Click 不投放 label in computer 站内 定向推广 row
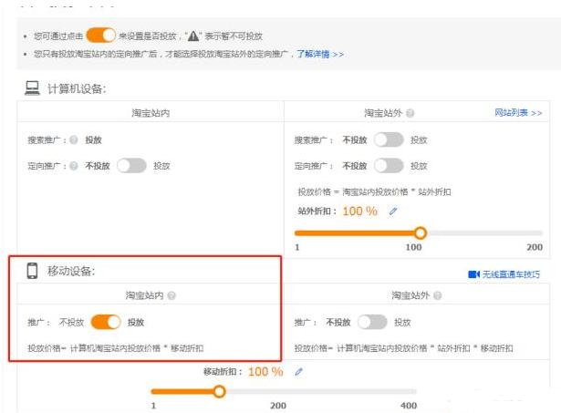 point(98,166)
